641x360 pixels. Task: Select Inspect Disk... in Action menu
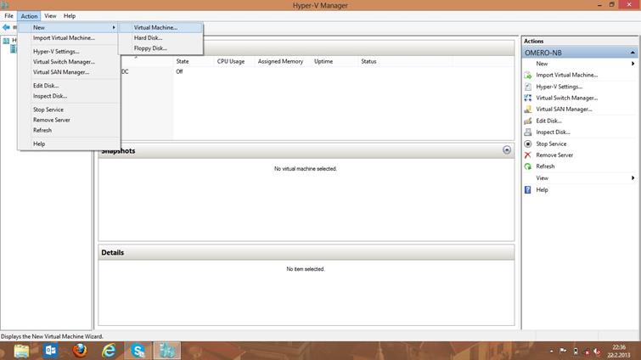(x=69, y=96)
